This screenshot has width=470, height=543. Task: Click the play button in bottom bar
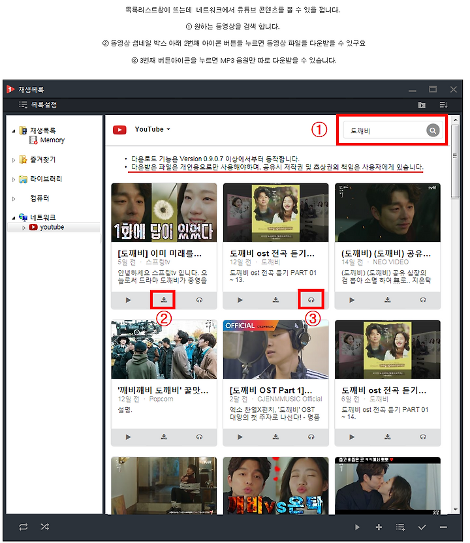click(x=357, y=527)
